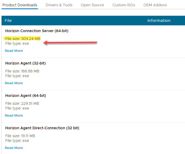The width and height of the screenshot is (185, 154).
Task: Open the Drivers & Tools tab
Action: tap(59, 5)
